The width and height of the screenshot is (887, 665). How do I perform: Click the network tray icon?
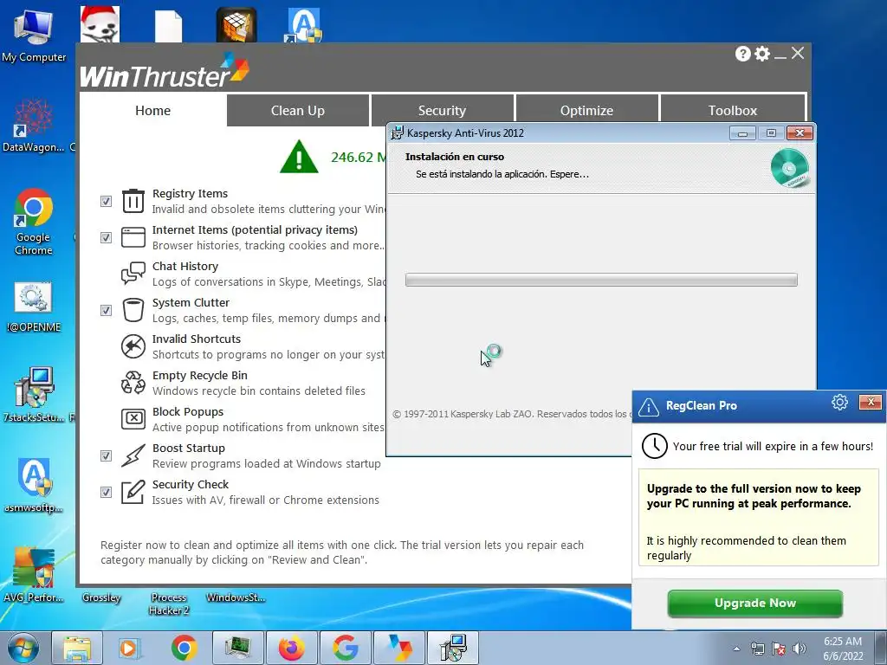(x=757, y=649)
